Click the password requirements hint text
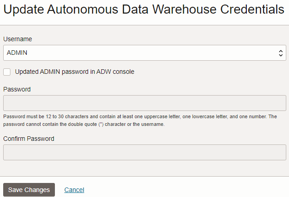289x197 pixels. click(140, 120)
